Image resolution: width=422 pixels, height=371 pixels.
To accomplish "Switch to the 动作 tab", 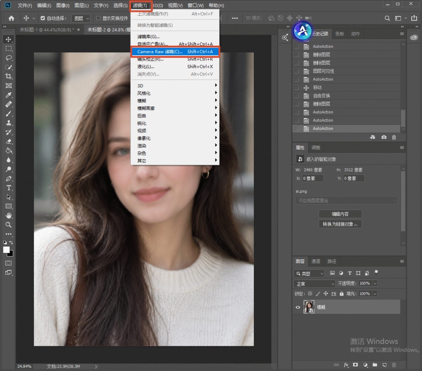I will [355, 34].
